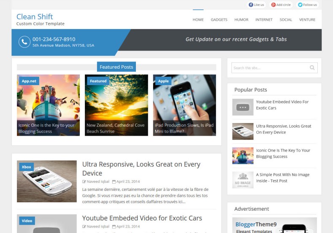The width and height of the screenshot is (333, 233).
Task: Click the phone icon in blue banner
Action: coord(24,42)
